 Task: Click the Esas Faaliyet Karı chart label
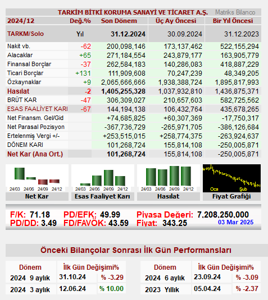[102, 196]
